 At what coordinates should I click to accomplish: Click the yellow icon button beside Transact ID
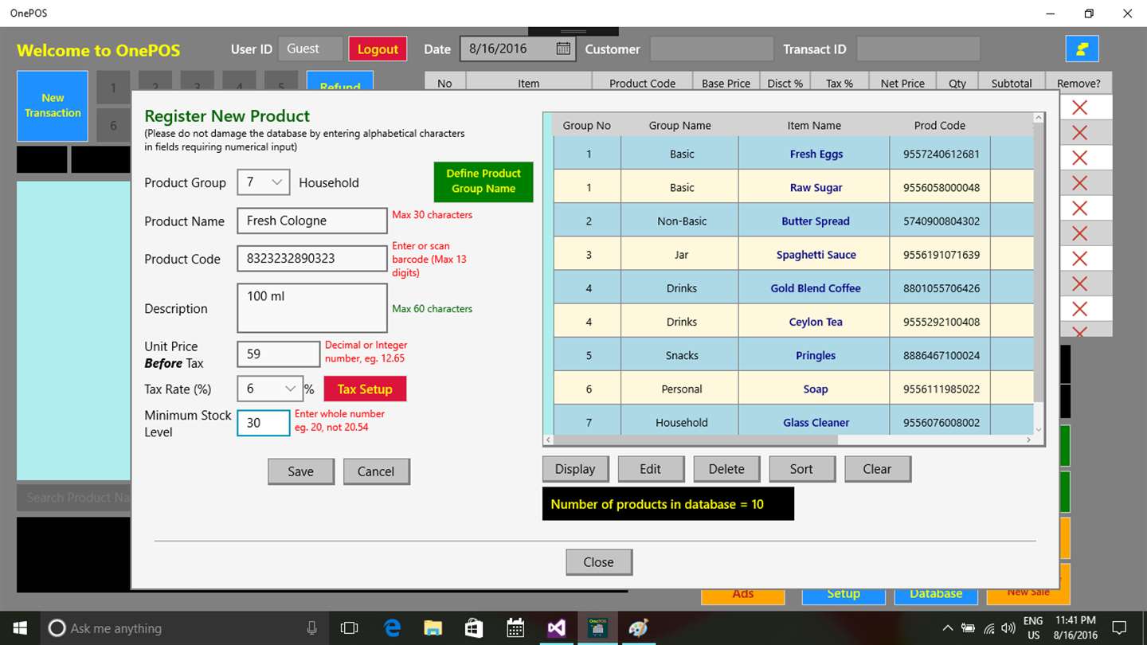pyautogui.click(x=1082, y=49)
